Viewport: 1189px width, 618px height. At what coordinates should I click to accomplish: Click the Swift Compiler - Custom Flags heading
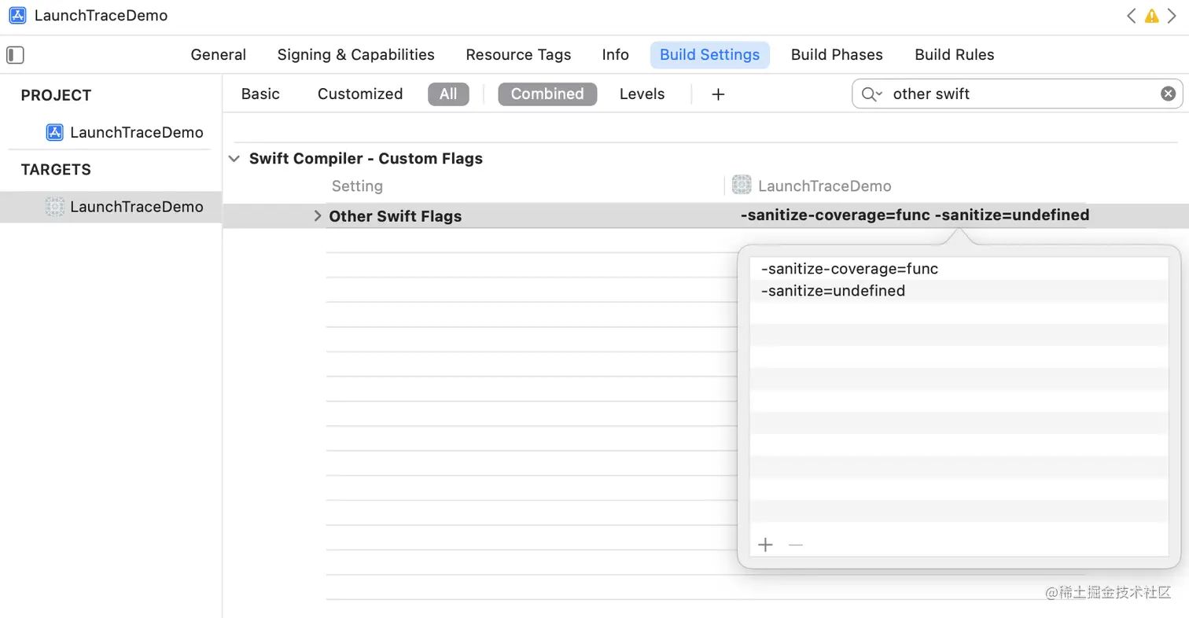pos(366,159)
